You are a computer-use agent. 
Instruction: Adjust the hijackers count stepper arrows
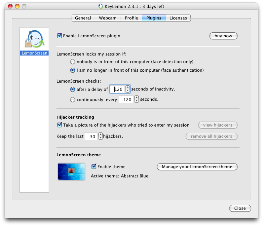click(x=100, y=136)
